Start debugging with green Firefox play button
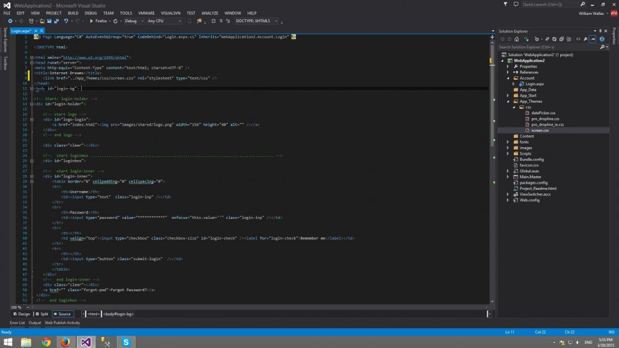619x348 pixels. click(x=92, y=21)
